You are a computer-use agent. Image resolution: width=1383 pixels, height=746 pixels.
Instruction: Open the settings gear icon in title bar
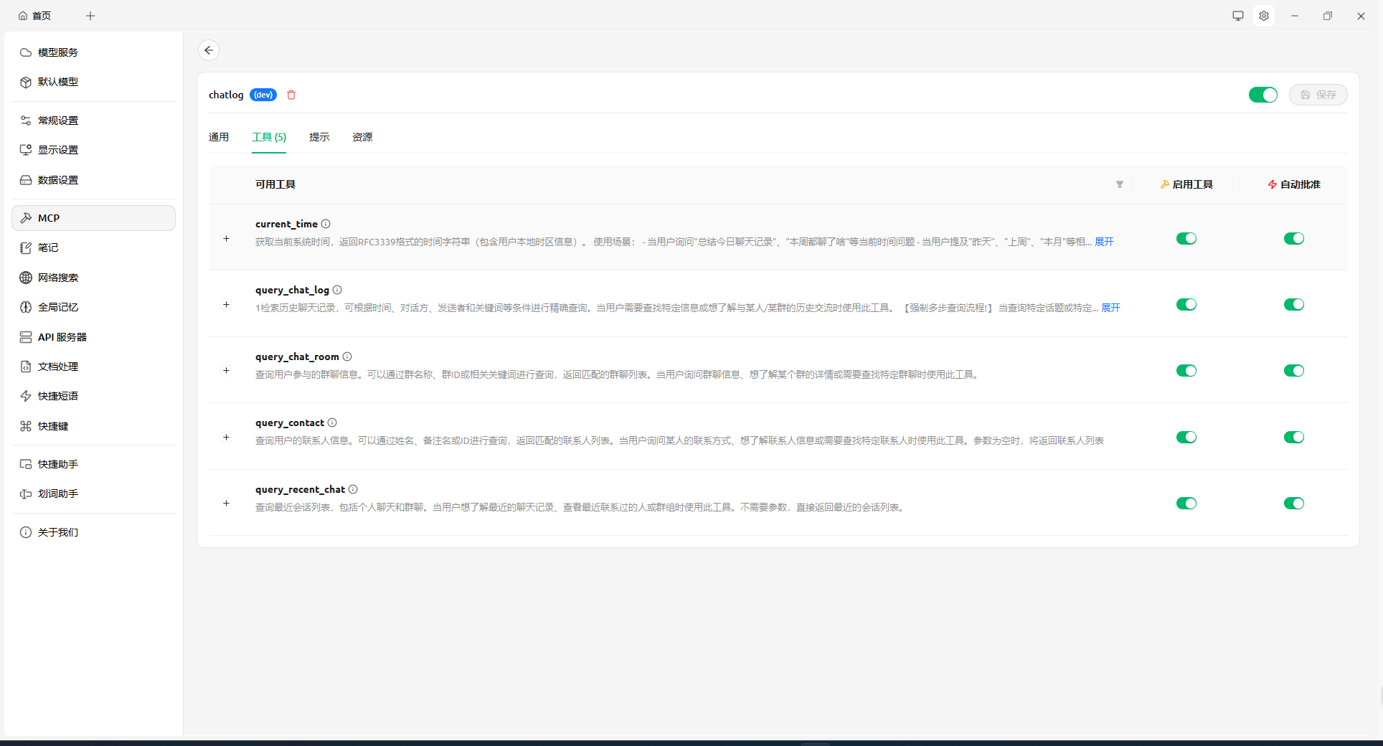(x=1264, y=16)
